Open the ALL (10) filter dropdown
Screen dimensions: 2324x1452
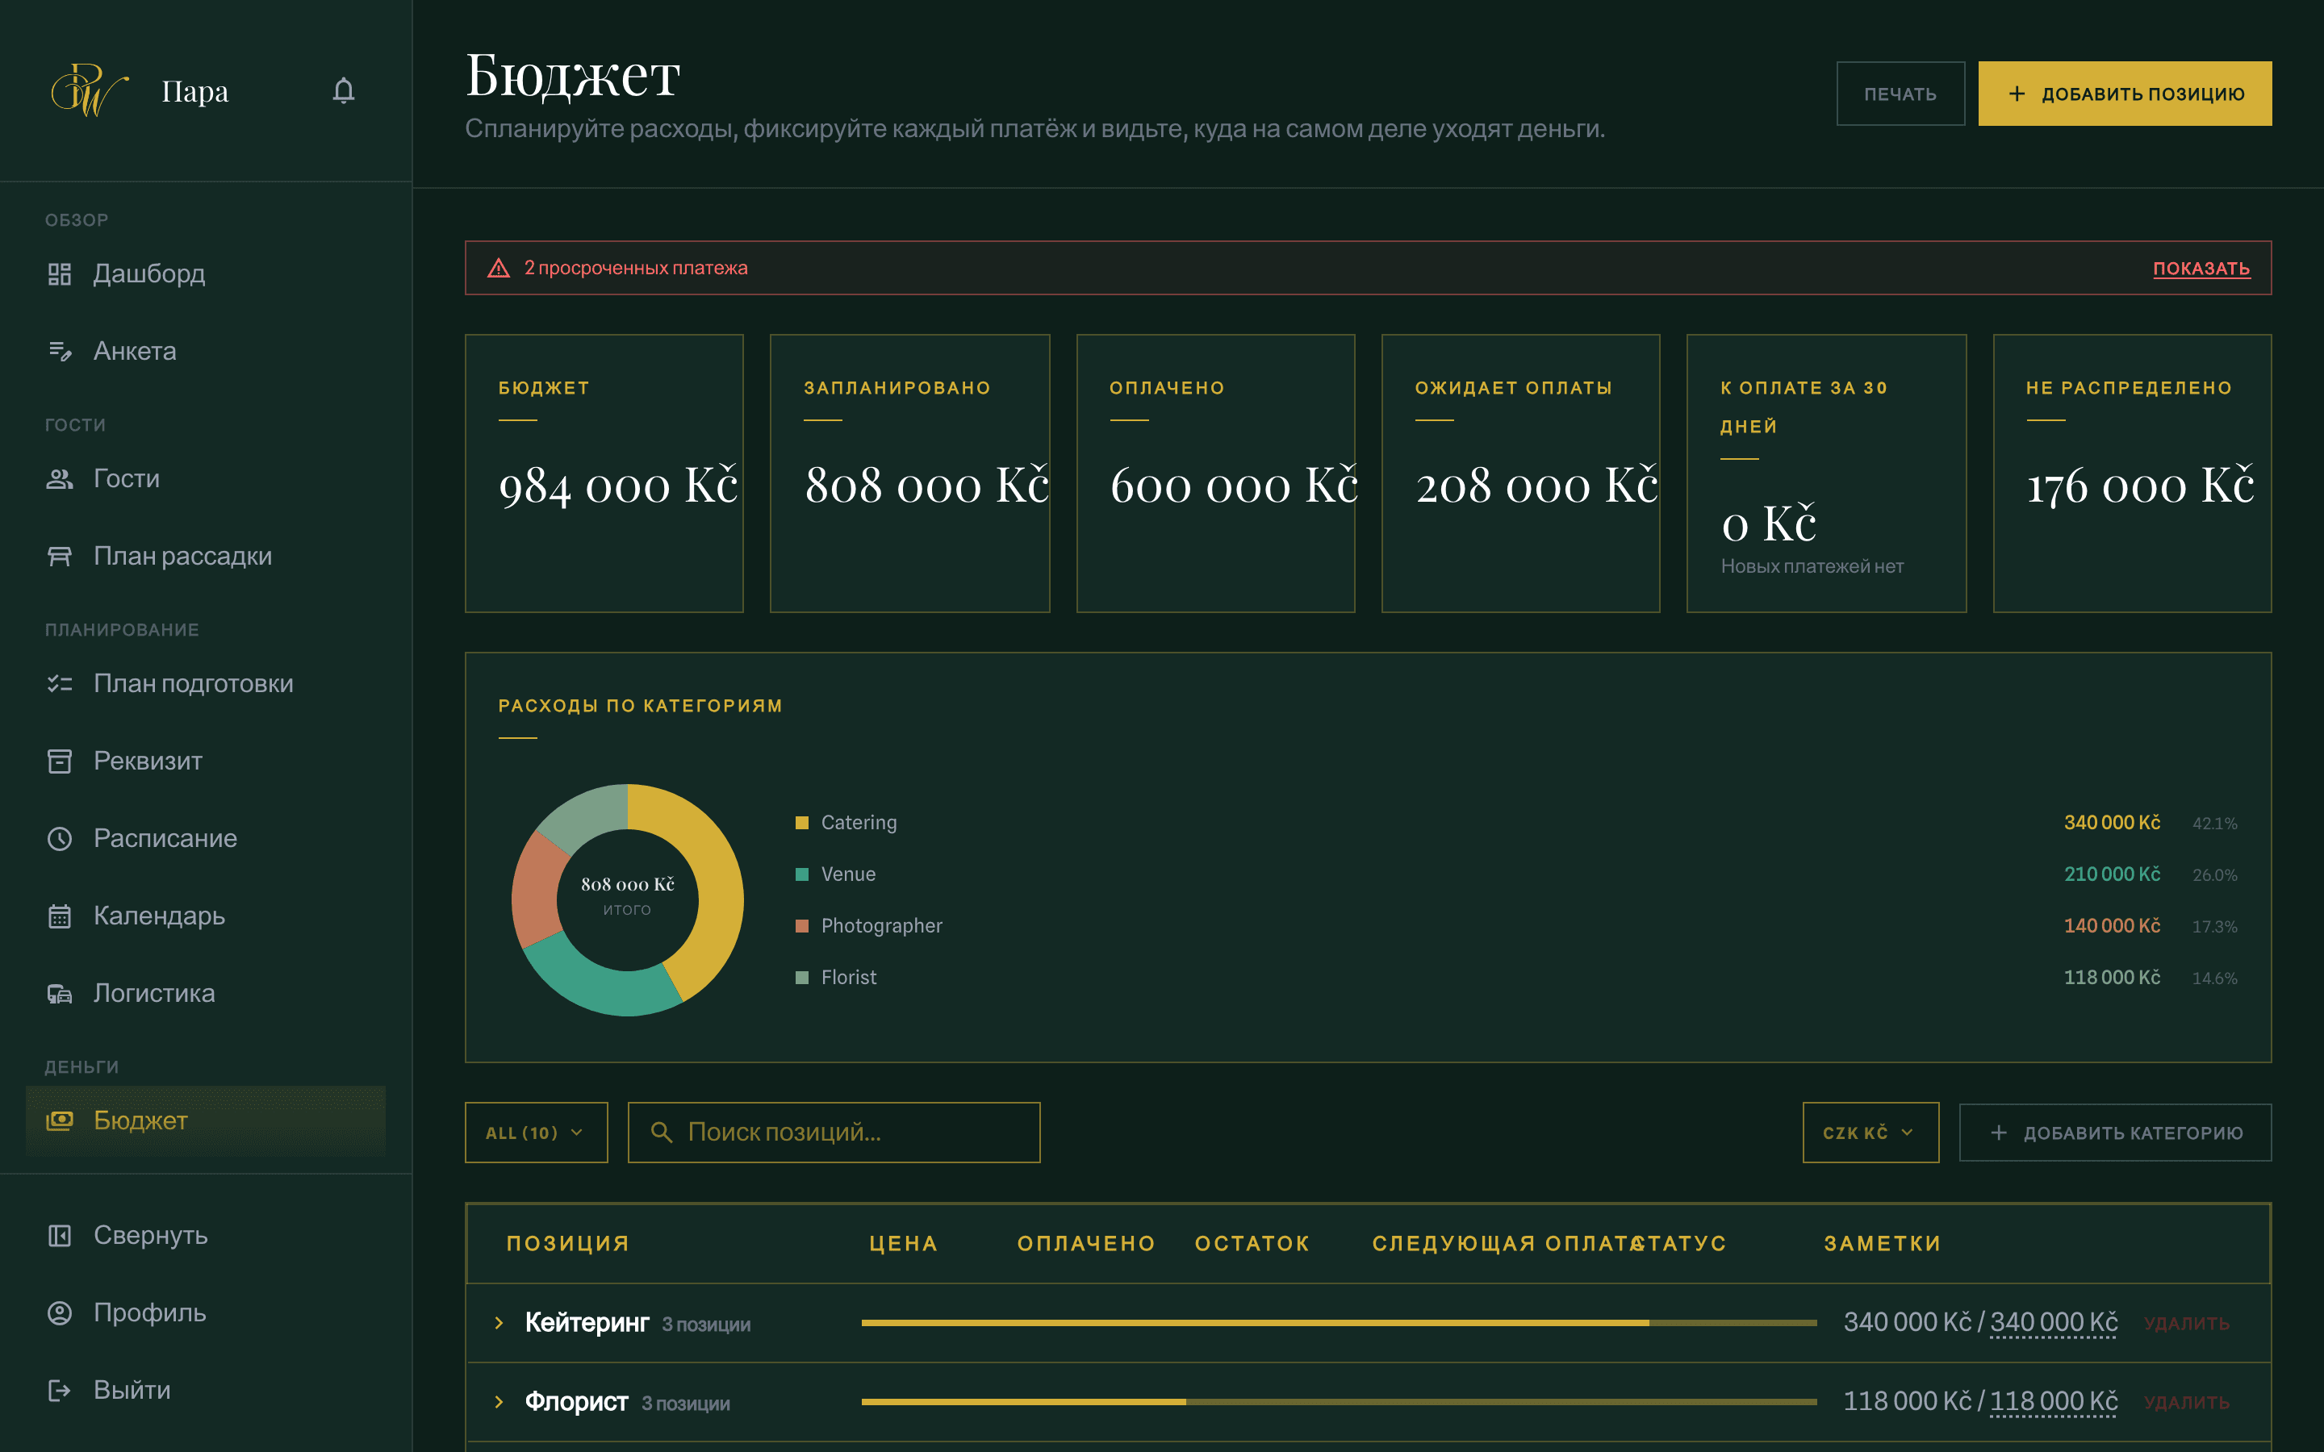[x=536, y=1133]
